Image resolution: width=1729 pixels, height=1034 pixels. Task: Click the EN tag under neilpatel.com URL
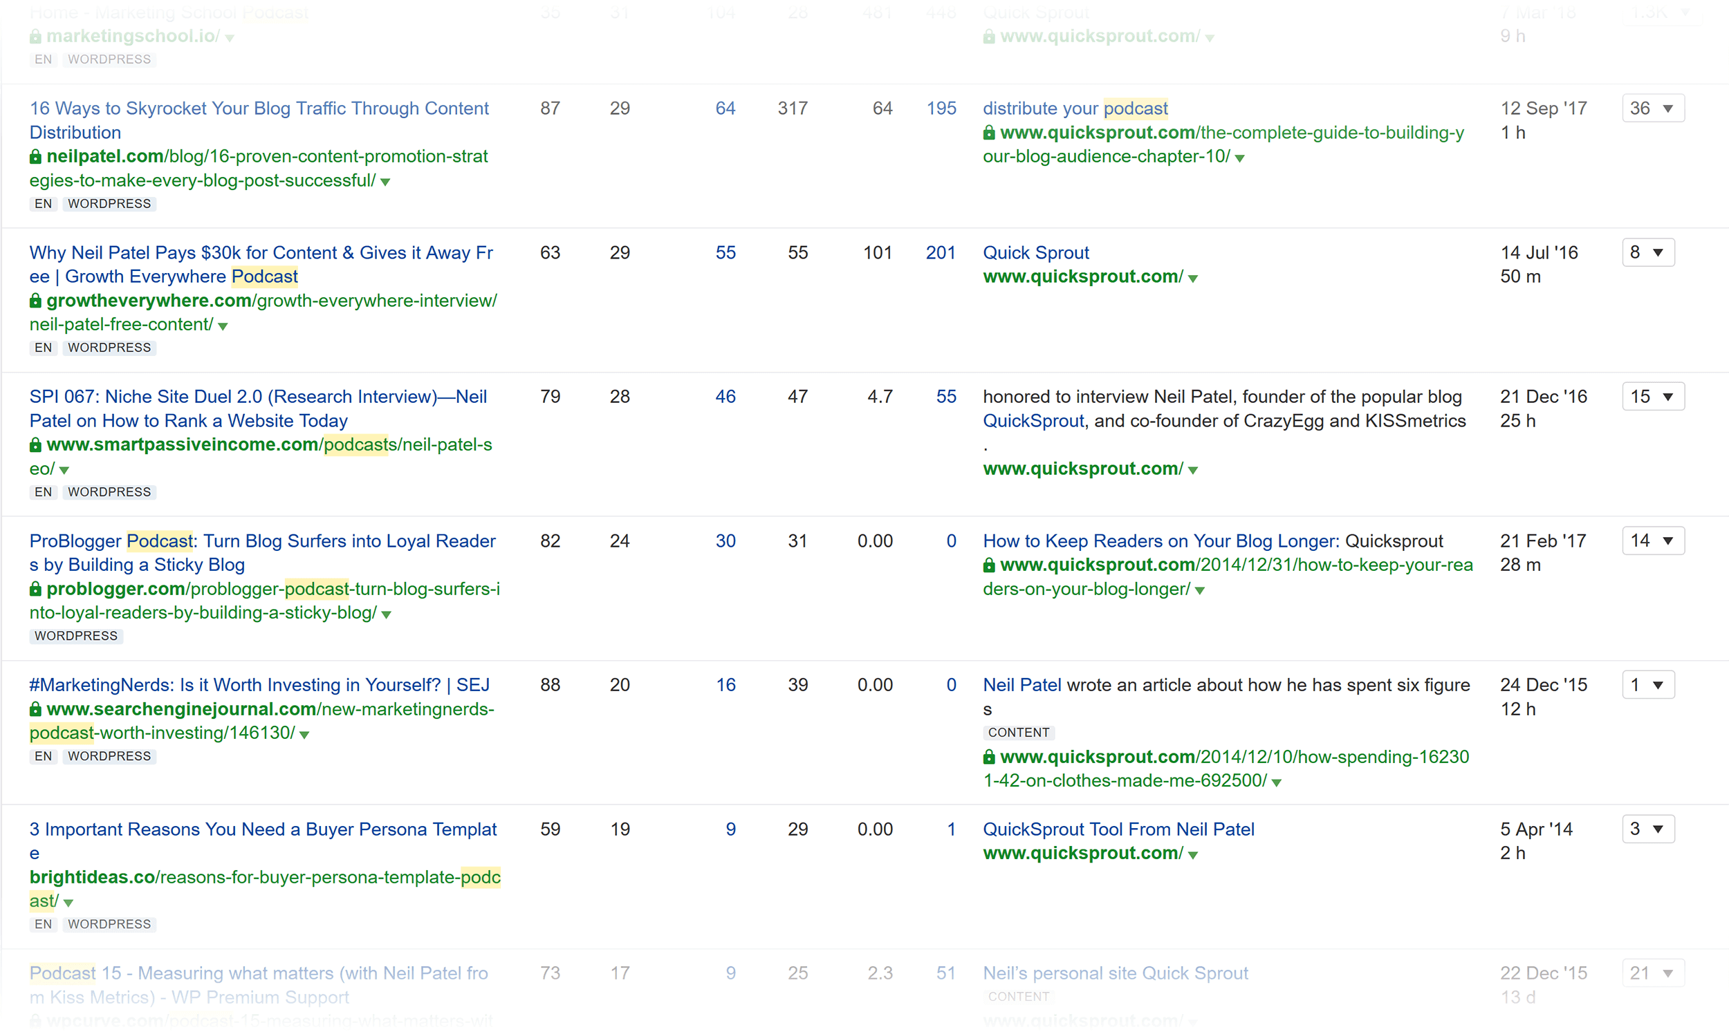pos(43,203)
